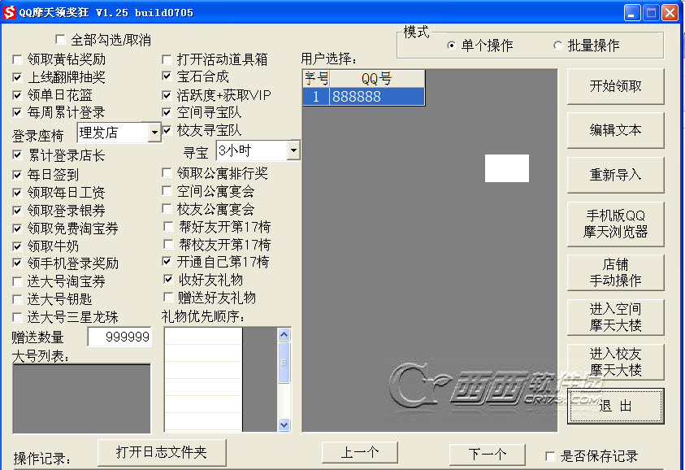Open 打开日志文件夹 button
This screenshot has width=685, height=470.
[162, 452]
